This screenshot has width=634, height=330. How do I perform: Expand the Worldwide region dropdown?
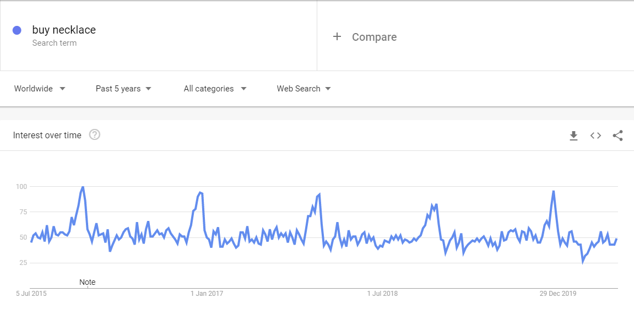[40, 89]
